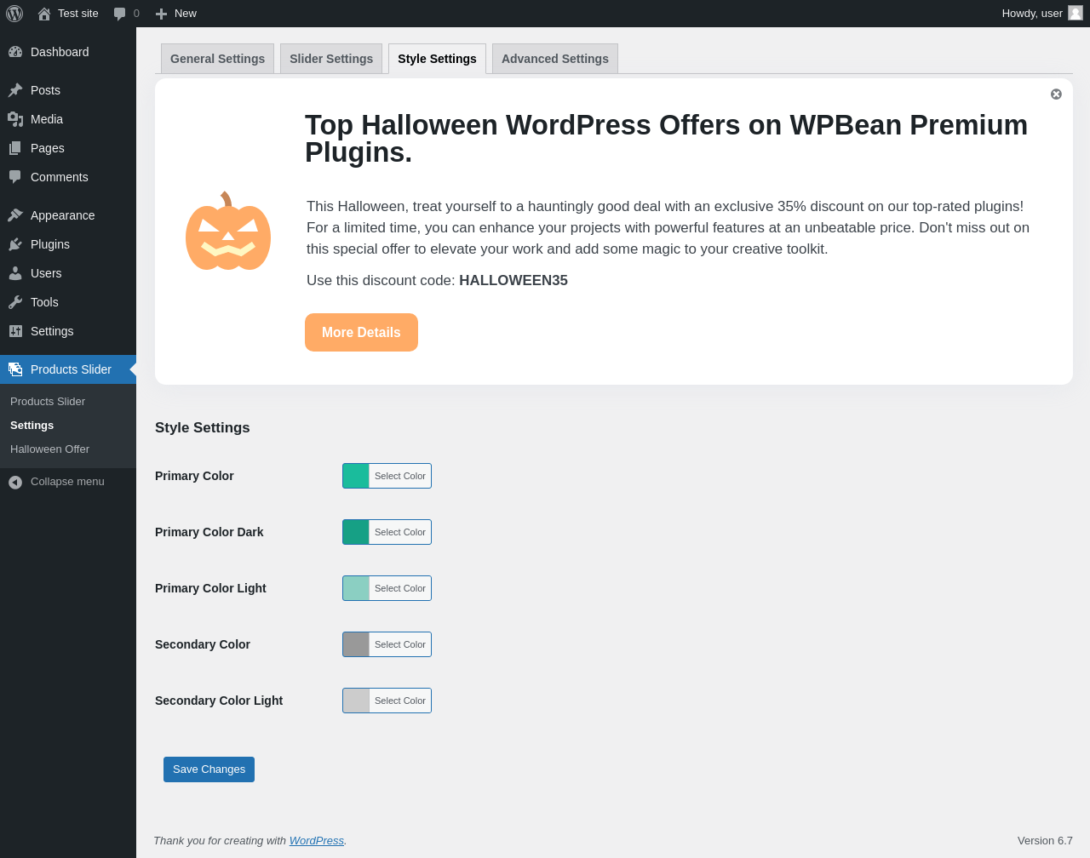1090x858 pixels.
Task: Click the Collapse menu label
Action: (67, 482)
